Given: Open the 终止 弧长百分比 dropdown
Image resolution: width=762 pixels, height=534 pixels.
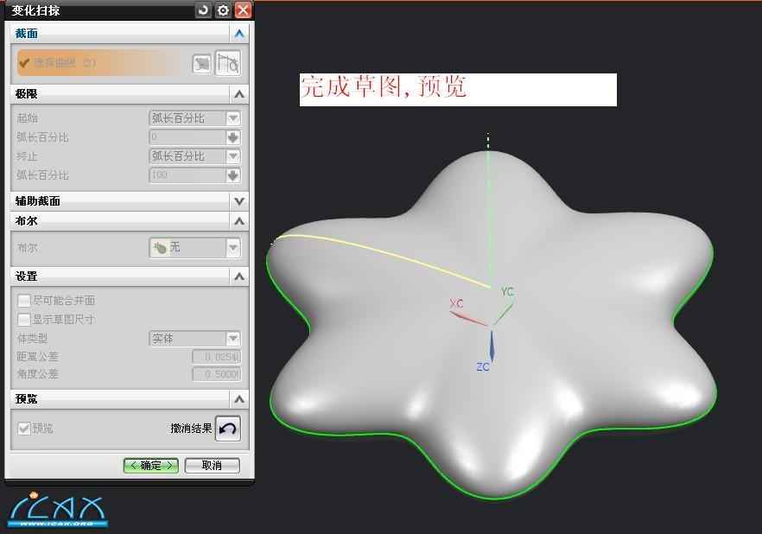Looking at the screenshot, I should click(x=195, y=156).
